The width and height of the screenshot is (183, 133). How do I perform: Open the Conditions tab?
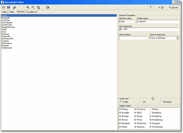pyautogui.click(x=31, y=12)
